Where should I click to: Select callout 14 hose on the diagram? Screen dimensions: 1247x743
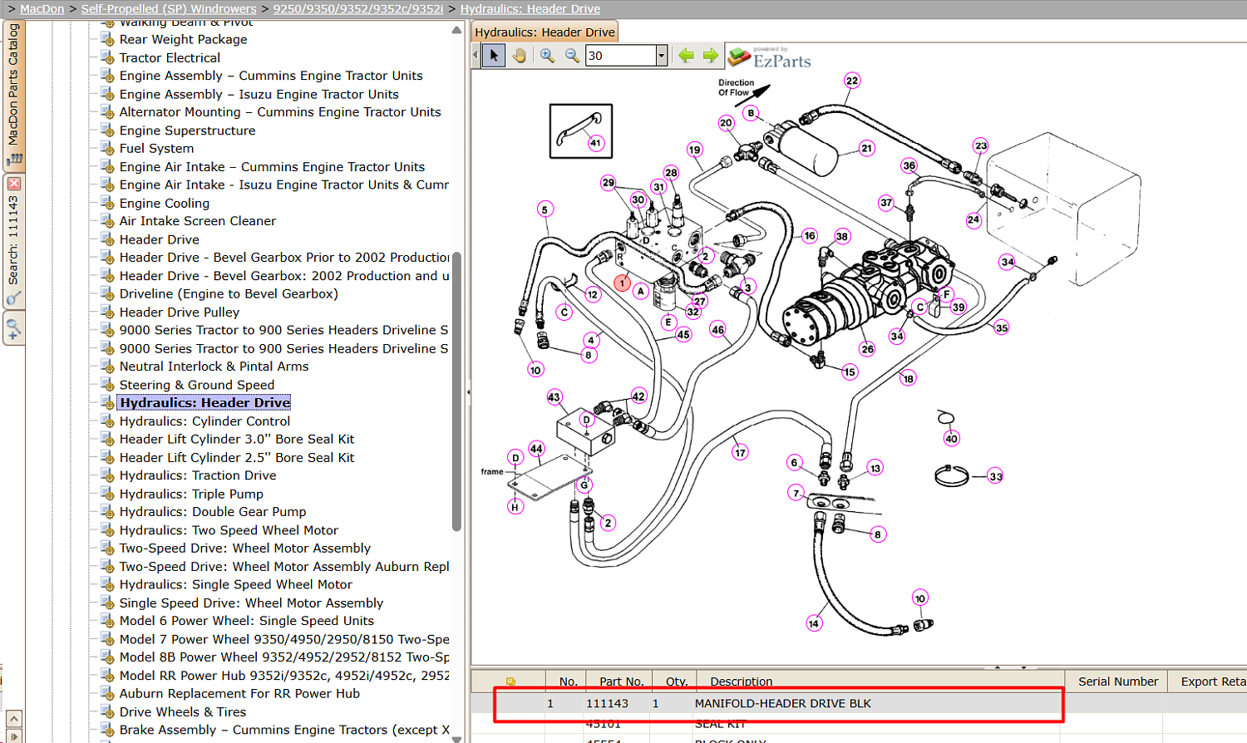click(x=814, y=623)
